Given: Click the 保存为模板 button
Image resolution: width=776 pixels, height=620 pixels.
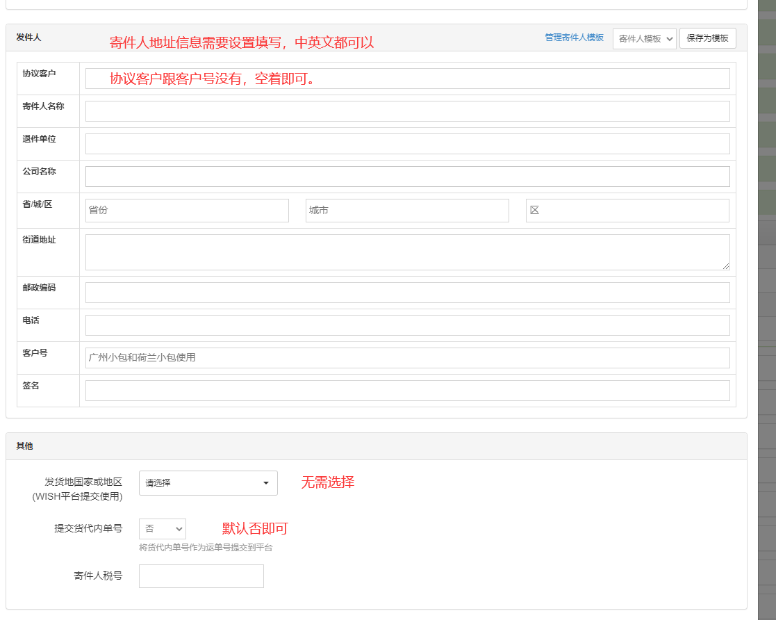Looking at the screenshot, I should tap(707, 38).
